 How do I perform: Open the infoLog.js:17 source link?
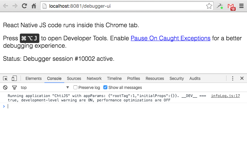tap(225, 96)
